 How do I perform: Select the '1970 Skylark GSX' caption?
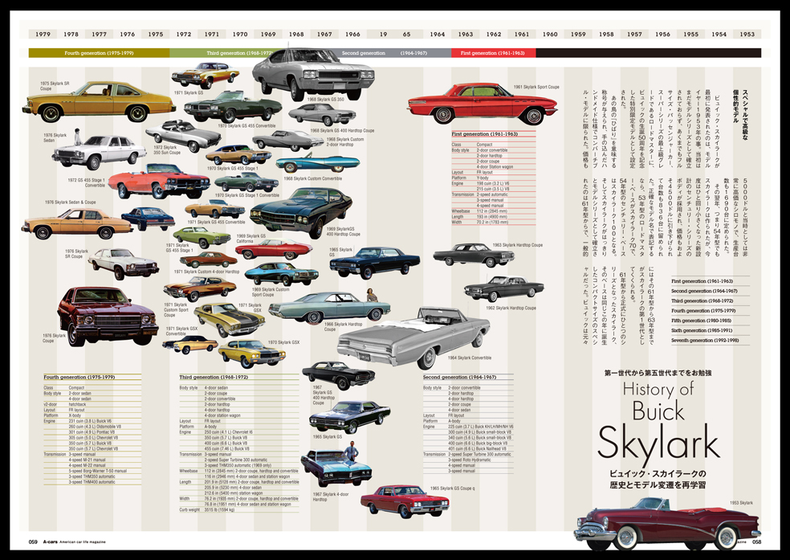[x=283, y=342]
